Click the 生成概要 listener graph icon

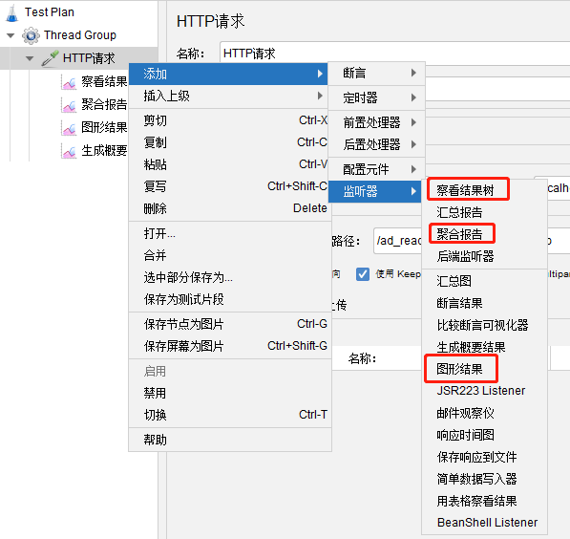(x=69, y=151)
